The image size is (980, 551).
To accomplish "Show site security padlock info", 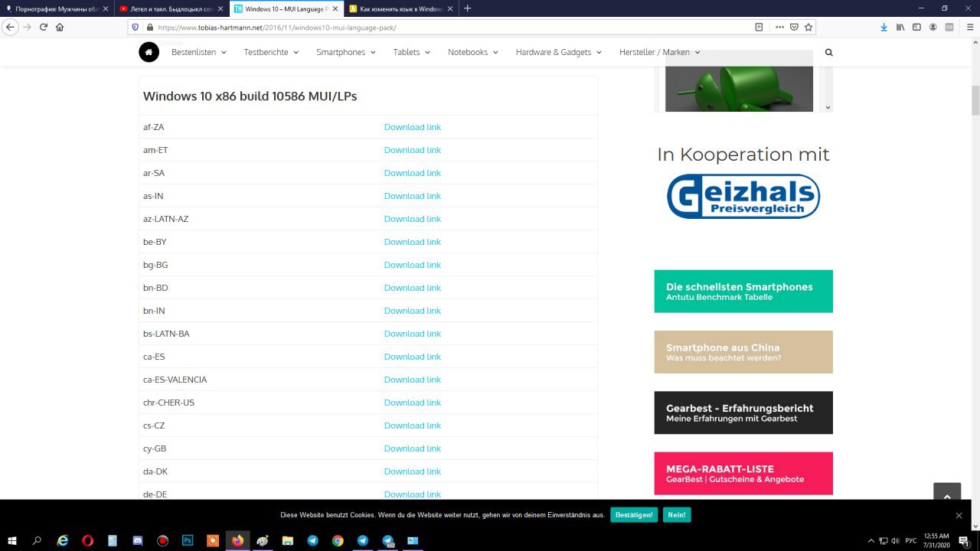I will click(x=149, y=27).
